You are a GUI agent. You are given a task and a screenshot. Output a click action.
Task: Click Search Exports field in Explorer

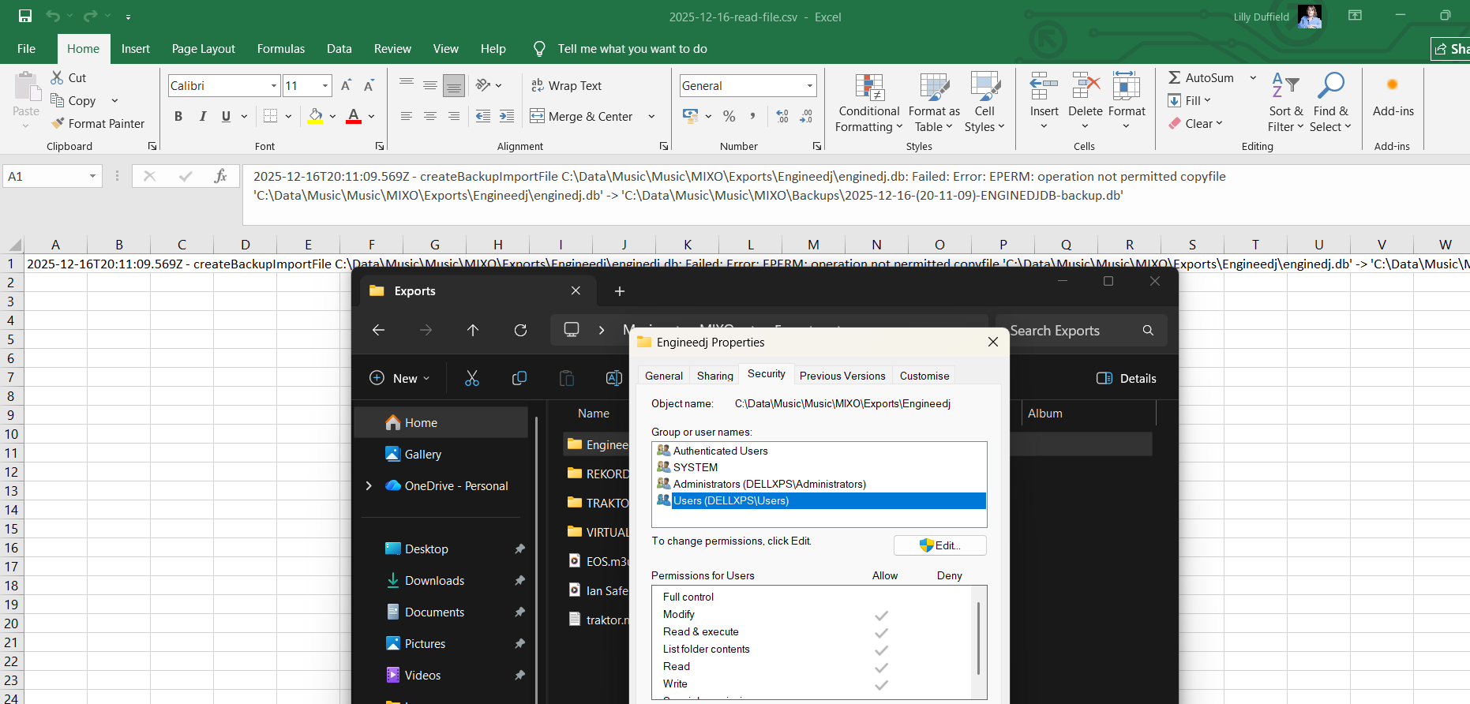1082,330
